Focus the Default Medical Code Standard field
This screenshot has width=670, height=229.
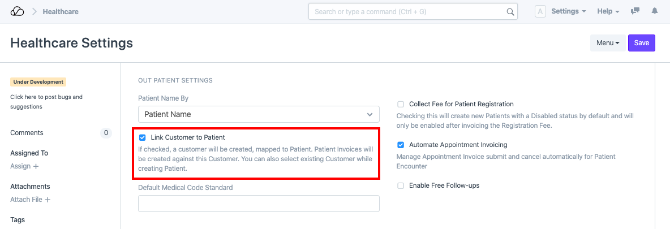coord(259,204)
